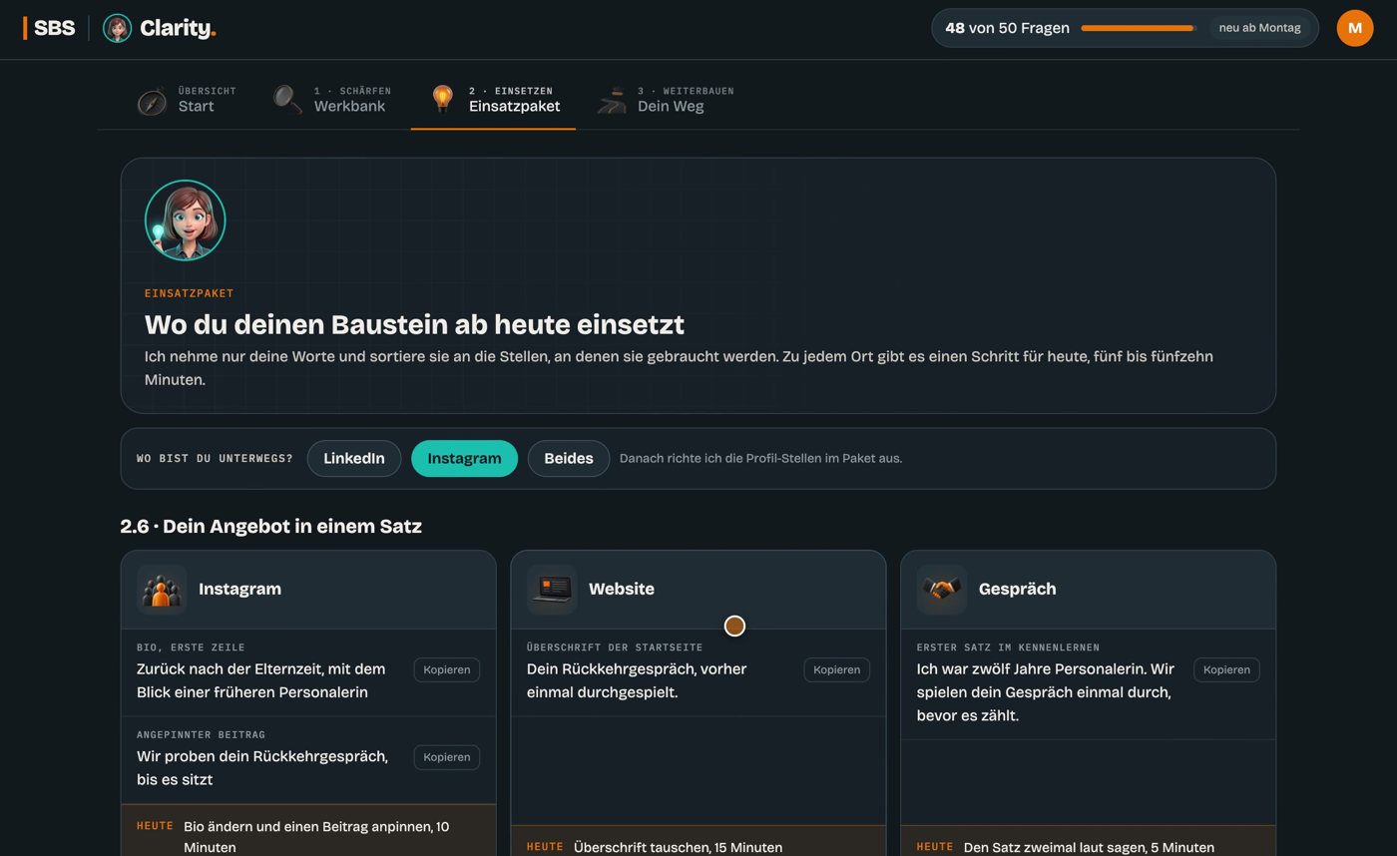The width and height of the screenshot is (1397, 856).
Task: Select the LinkedIn platform option
Action: [354, 459]
